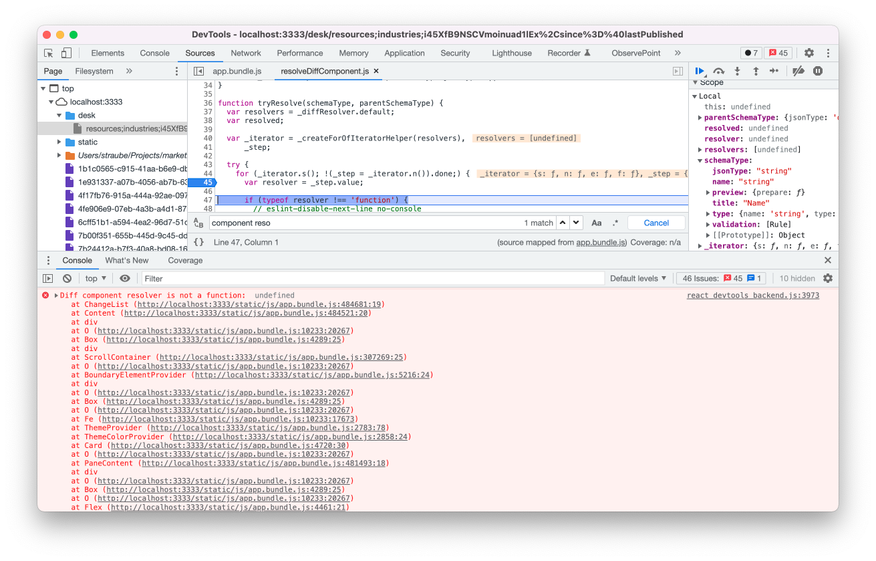Viewport: 876px width, 561px height.
Task: Close the resolveDiffComponent.js tab
Action: coord(376,71)
